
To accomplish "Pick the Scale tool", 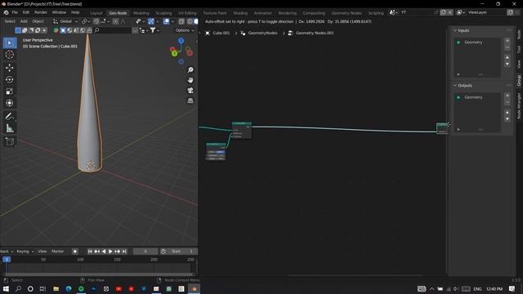I will [x=9, y=91].
